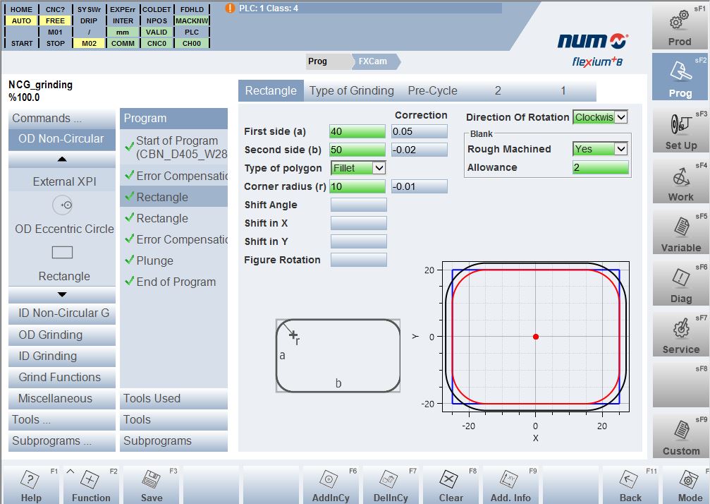Open the Diag diagnostics icon
The width and height of the screenshot is (710, 504).
pos(679,281)
